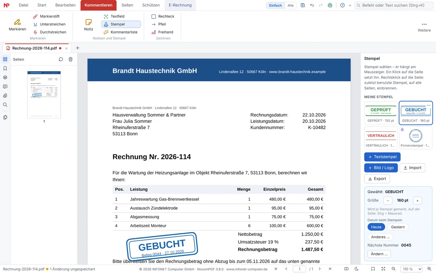436x273 pixels.
Task: Toggle dark mode moon icon
Action: tap(356, 269)
